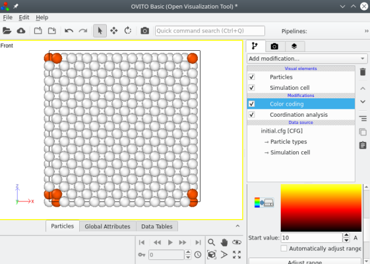Select the move tool with four arrows
Viewport: 370px width, 264px height.
coord(113,31)
